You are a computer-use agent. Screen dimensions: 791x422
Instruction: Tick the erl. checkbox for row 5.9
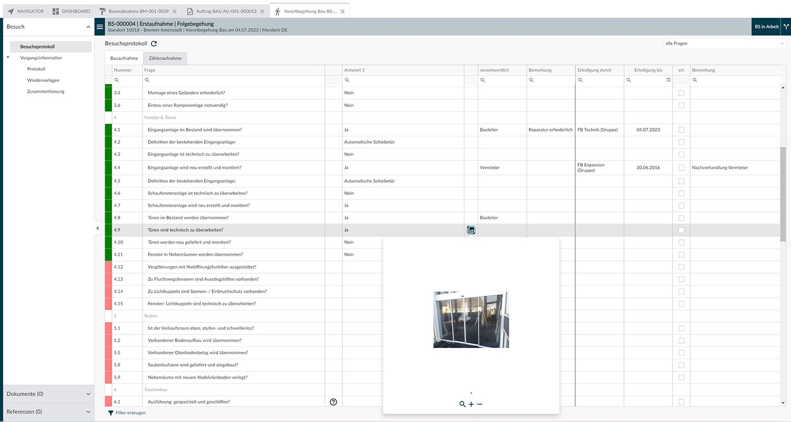coord(681,378)
